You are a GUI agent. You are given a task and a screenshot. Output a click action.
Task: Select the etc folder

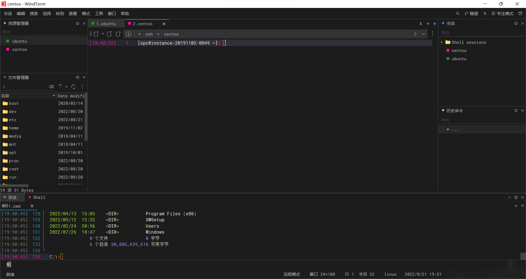click(x=42, y=120)
